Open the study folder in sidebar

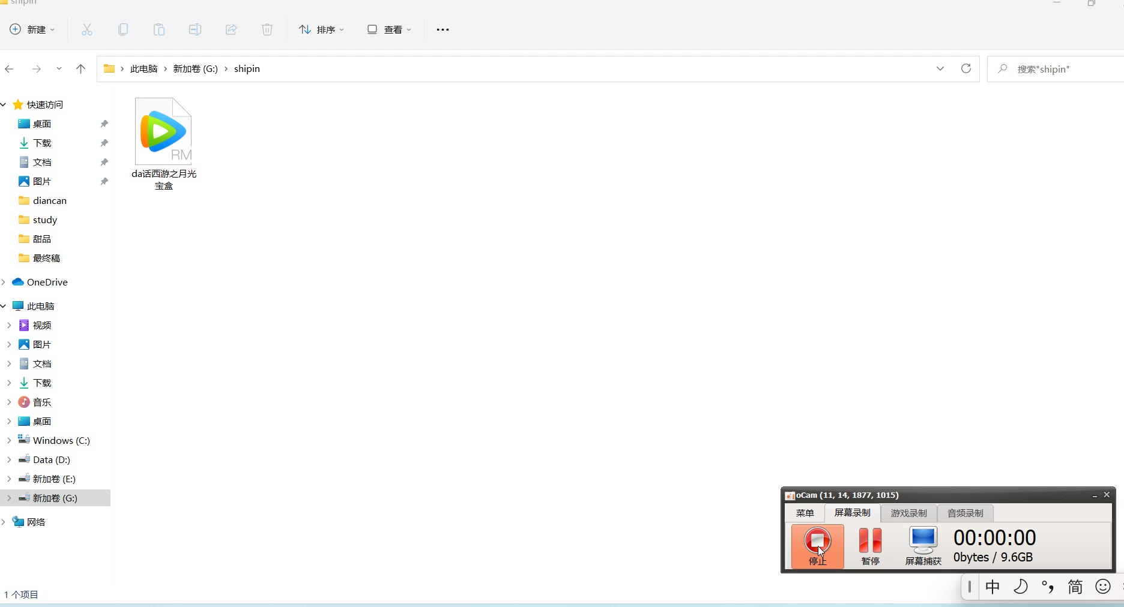[x=45, y=220]
